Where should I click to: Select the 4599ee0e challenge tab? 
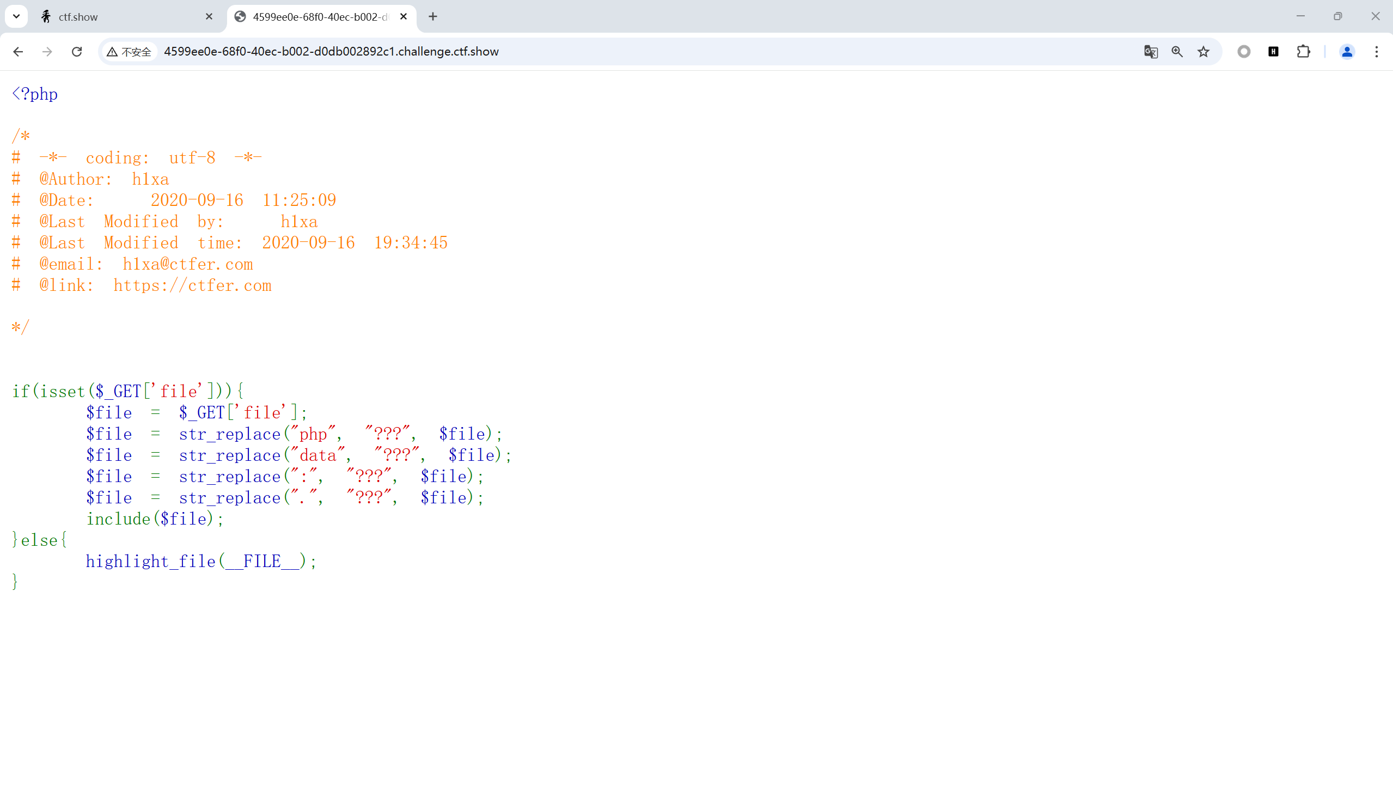(319, 17)
